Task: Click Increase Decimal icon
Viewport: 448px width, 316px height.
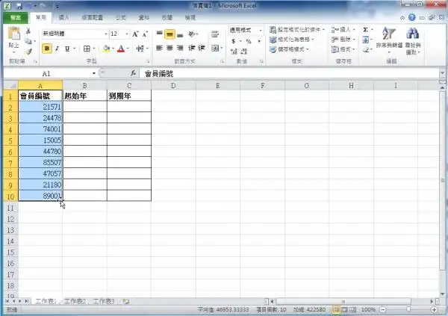Action: tap(234, 52)
